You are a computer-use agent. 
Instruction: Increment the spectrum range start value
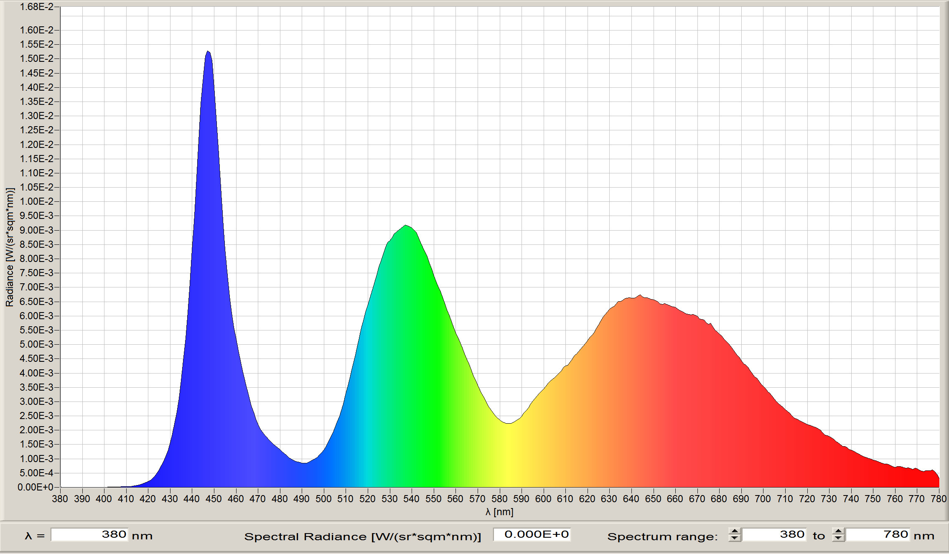(x=734, y=531)
